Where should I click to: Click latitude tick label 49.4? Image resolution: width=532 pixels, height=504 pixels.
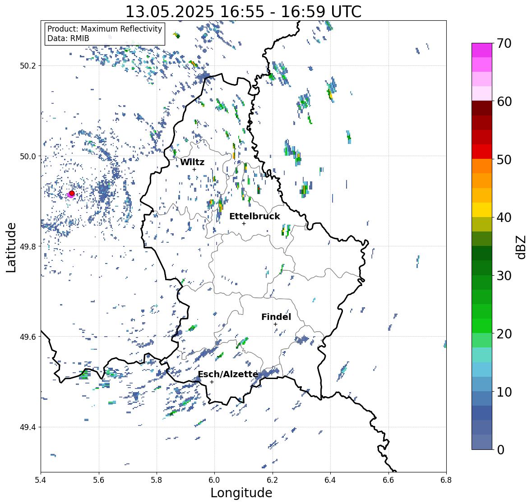tap(28, 427)
